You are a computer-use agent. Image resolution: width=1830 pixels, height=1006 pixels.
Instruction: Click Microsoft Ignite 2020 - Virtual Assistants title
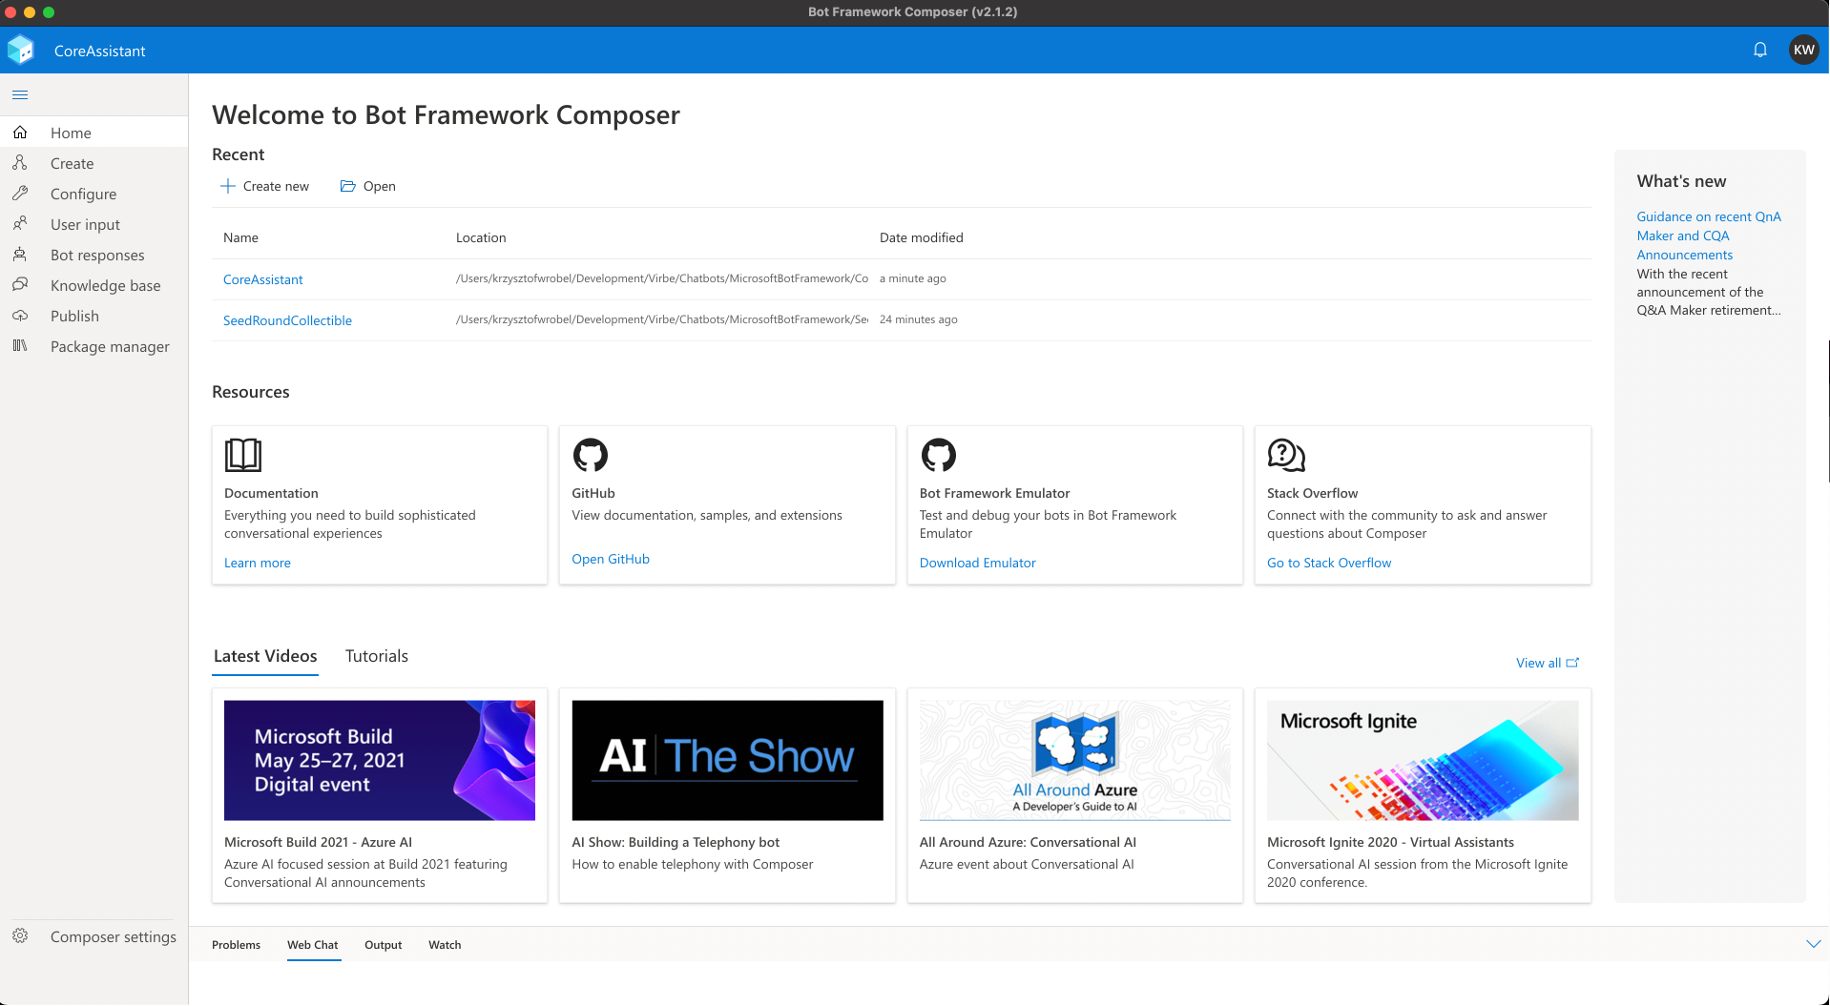1390,842
